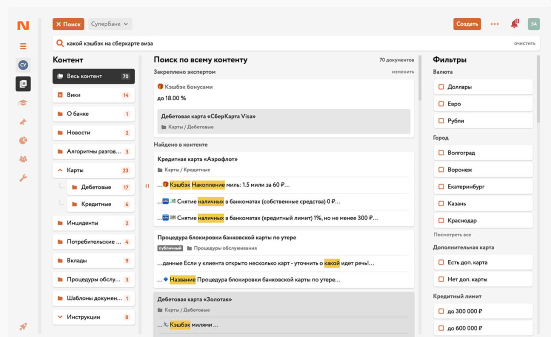Close search with the Поиск button
The width and height of the screenshot is (551, 337).
68,24
